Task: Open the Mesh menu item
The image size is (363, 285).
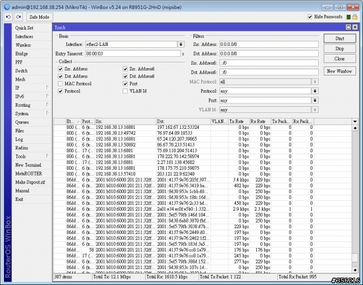Action: coord(32,79)
